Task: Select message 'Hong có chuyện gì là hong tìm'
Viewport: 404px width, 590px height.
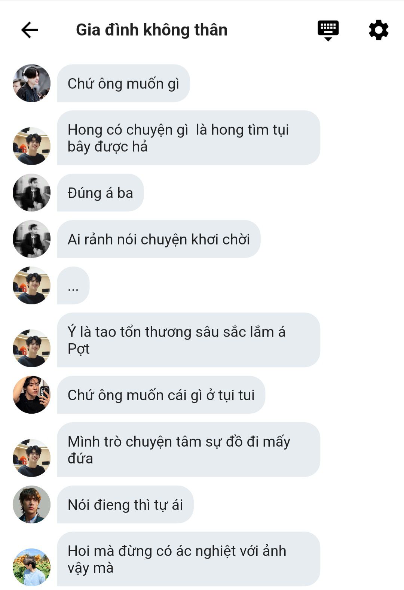Action: (189, 138)
